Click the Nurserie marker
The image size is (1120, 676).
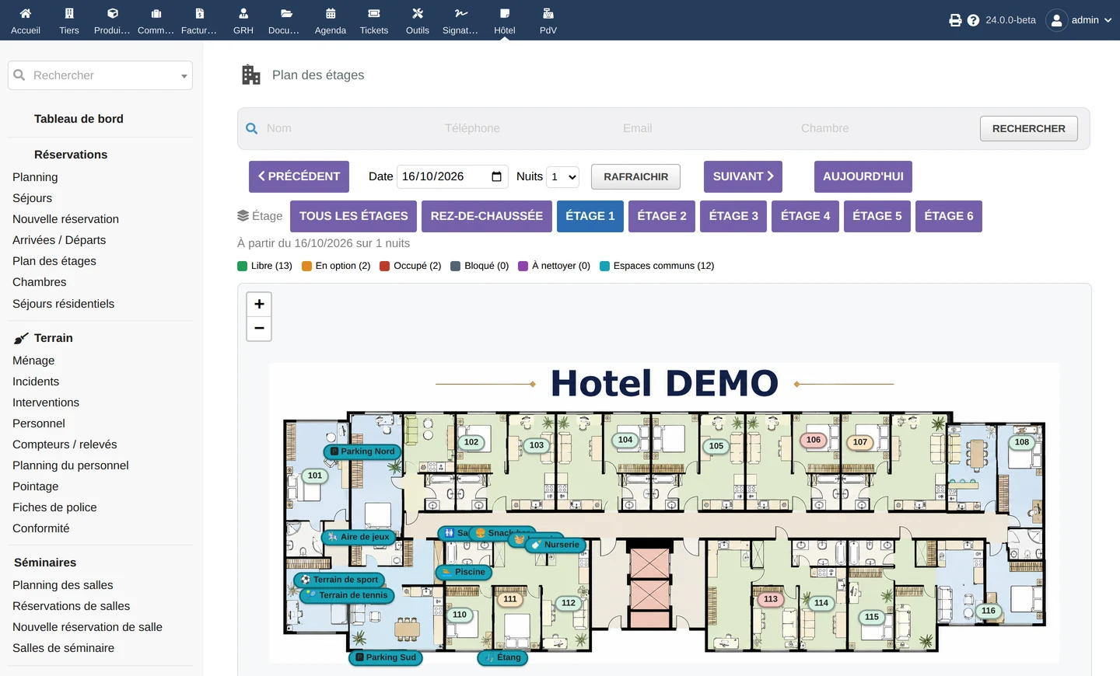[556, 545]
